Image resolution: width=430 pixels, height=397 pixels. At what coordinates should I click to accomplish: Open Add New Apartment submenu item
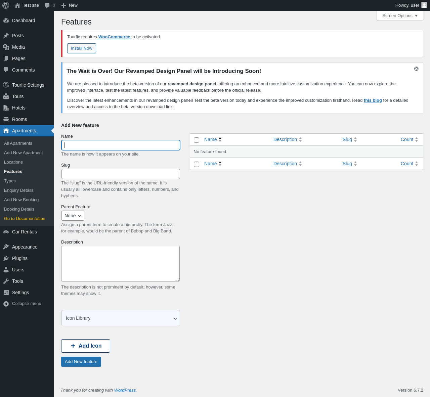point(24,152)
